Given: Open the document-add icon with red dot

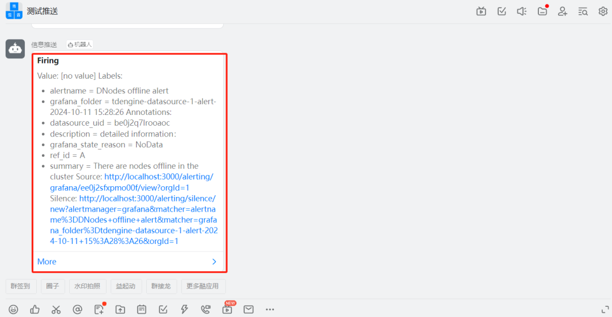Looking at the screenshot, I should [x=99, y=309].
